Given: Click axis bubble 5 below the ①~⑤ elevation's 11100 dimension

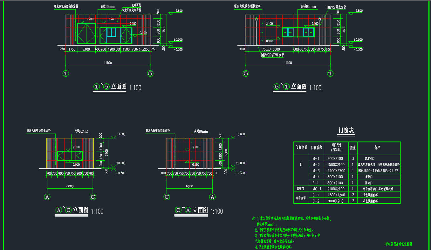Looking at the screenshot, I should click(150, 73).
